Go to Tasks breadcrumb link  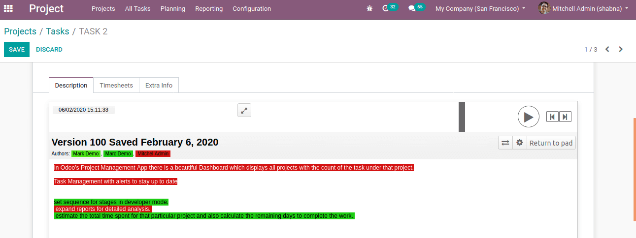pyautogui.click(x=58, y=31)
